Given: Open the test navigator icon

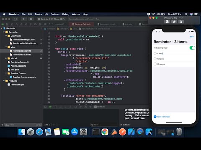Looking at the screenshot, I should coord(26,24).
